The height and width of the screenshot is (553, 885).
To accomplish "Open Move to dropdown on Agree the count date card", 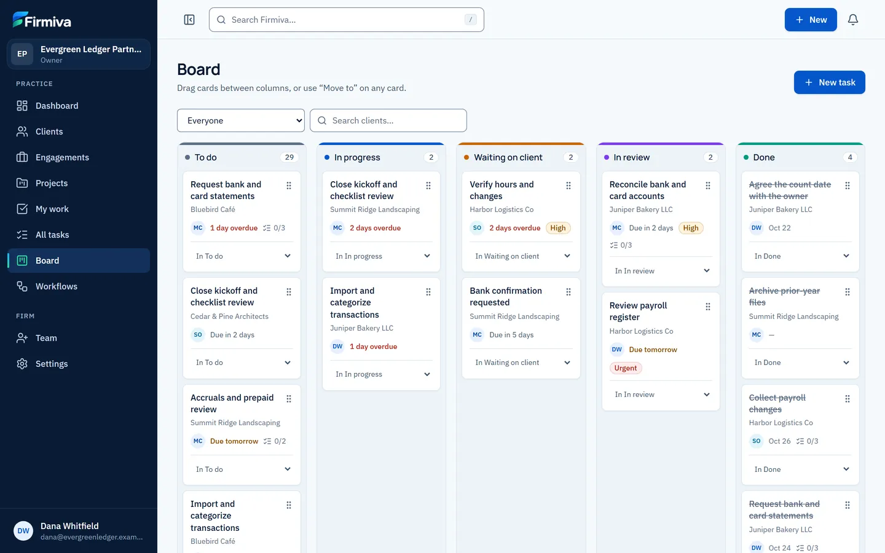I will pos(801,256).
